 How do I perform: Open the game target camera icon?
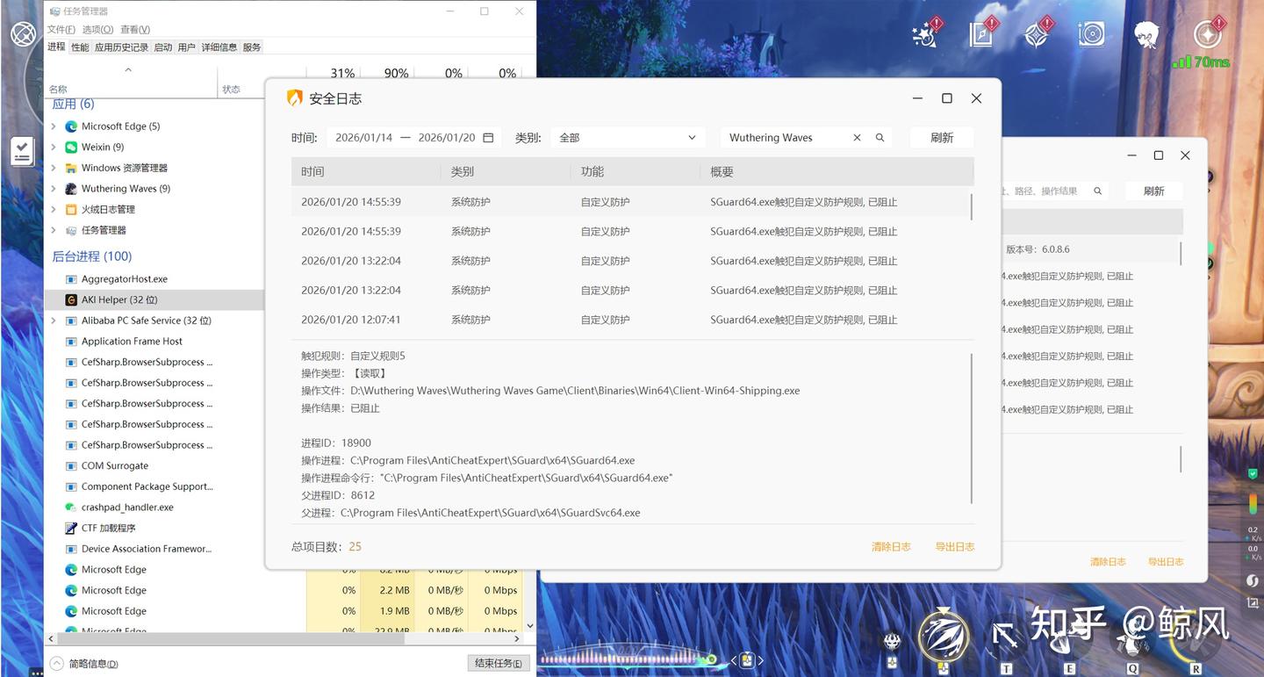click(x=1091, y=33)
